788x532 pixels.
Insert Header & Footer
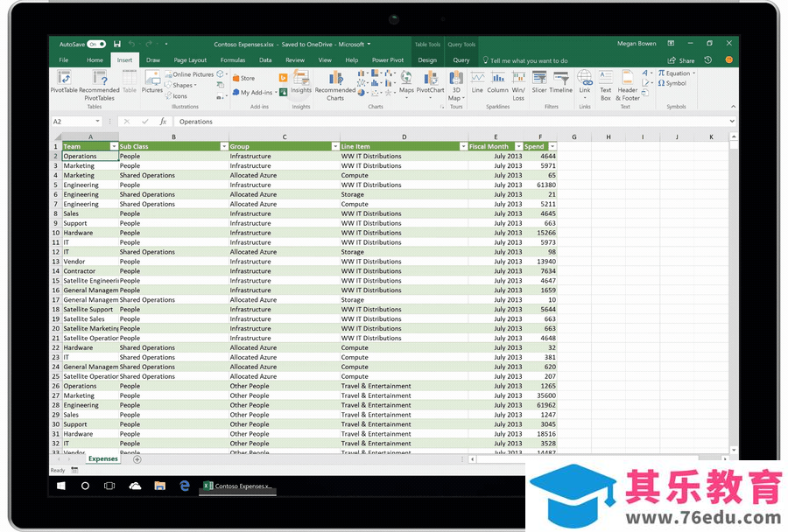click(627, 85)
